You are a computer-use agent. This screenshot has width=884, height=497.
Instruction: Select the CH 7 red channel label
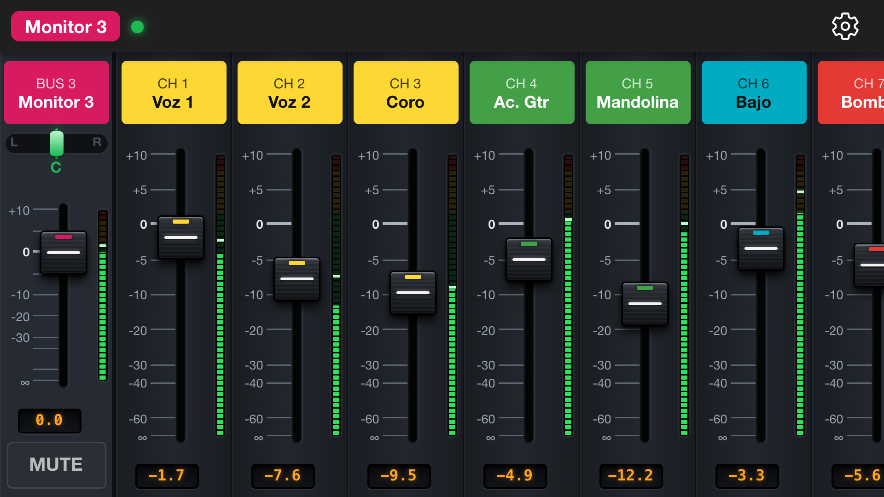[851, 92]
